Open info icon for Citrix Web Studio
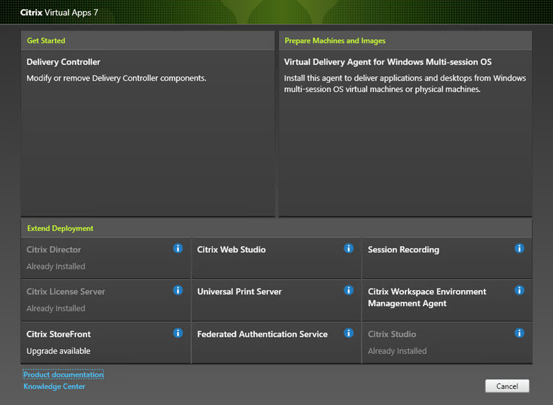 [349, 248]
